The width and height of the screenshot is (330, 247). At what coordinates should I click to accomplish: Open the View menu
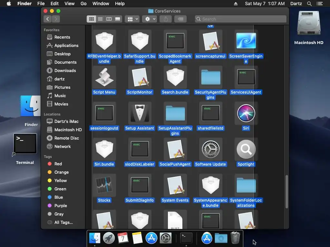coord(70,4)
